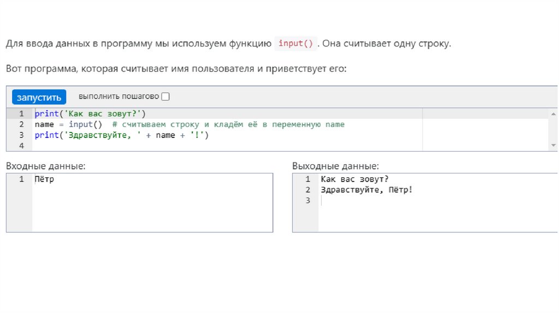Click empty line 3 in output data
Image resolution: width=559 pixels, height=313 pixels.
382,201
